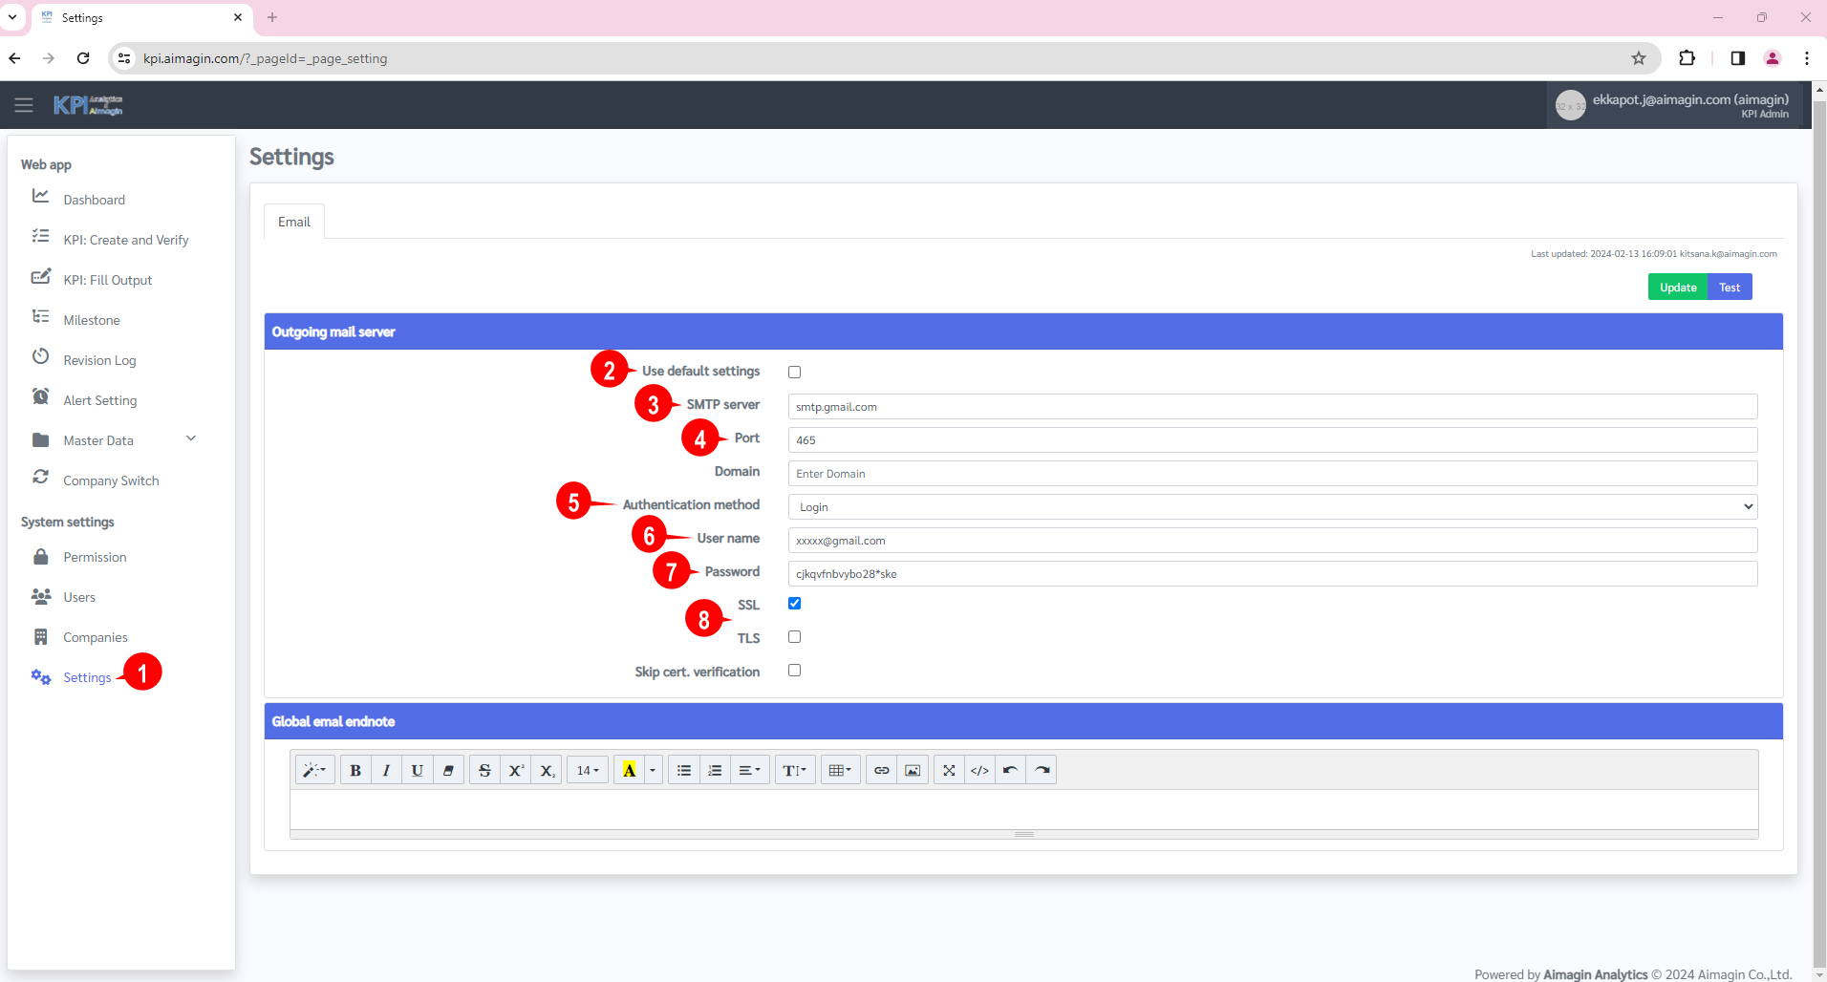Click the blue Test button

tap(1730, 288)
